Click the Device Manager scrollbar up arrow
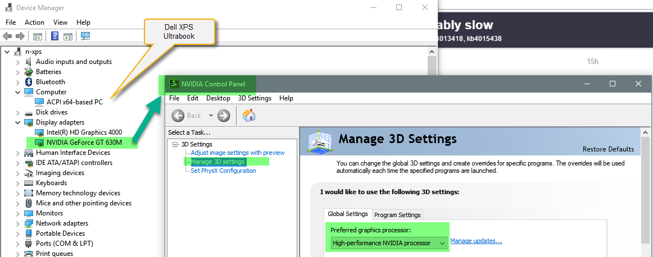653x257 pixels. tap(432, 52)
